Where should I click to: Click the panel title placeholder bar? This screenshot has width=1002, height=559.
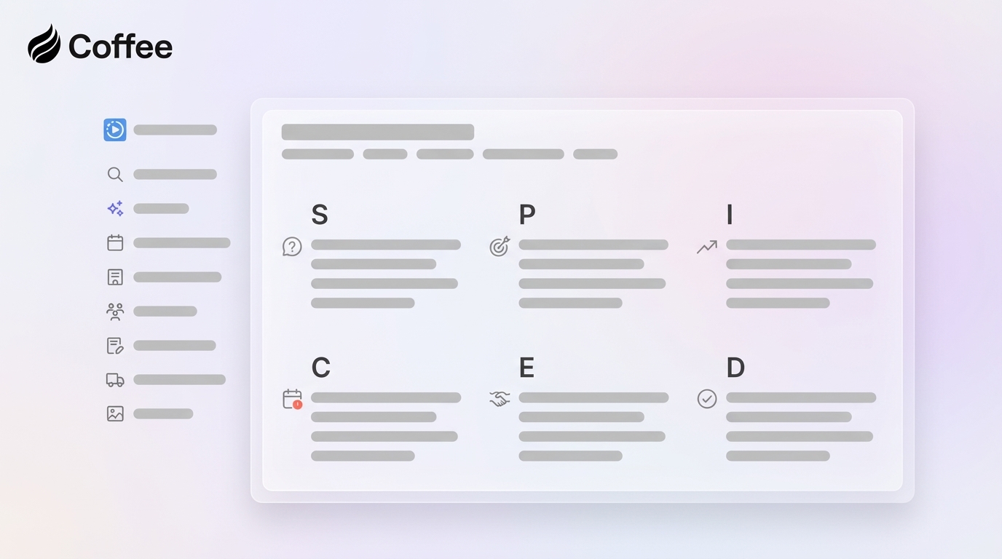[377, 132]
